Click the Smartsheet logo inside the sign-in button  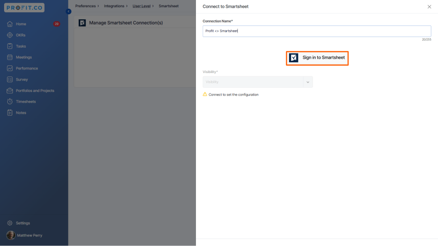tap(294, 58)
